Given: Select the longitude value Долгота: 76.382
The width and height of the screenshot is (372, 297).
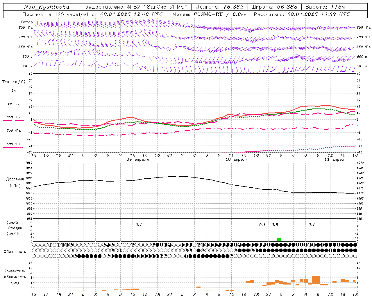Looking at the screenshot, I should click(x=220, y=7).
